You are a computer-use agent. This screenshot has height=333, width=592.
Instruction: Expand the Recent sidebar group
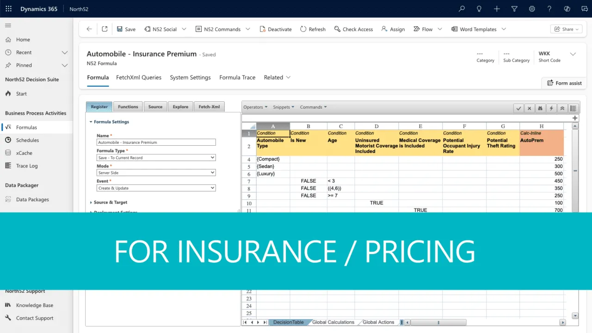tap(65, 53)
